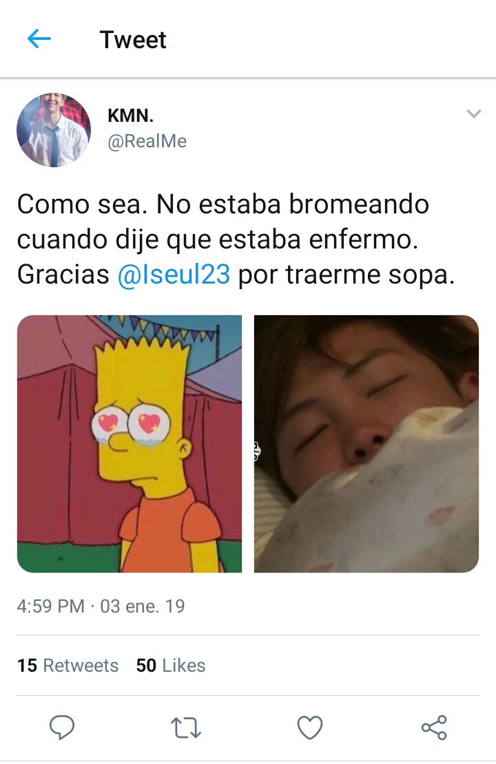Viewport: 496px width, 764px height.
Task: Show the list of 15 Retweets
Action: pyautogui.click(x=68, y=666)
